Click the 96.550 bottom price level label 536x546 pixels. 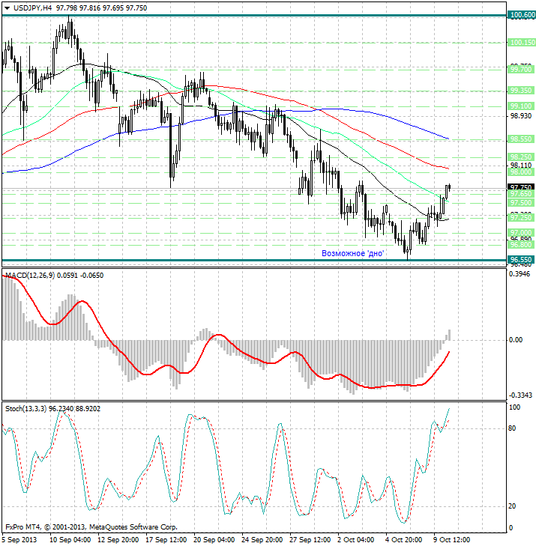521,260
